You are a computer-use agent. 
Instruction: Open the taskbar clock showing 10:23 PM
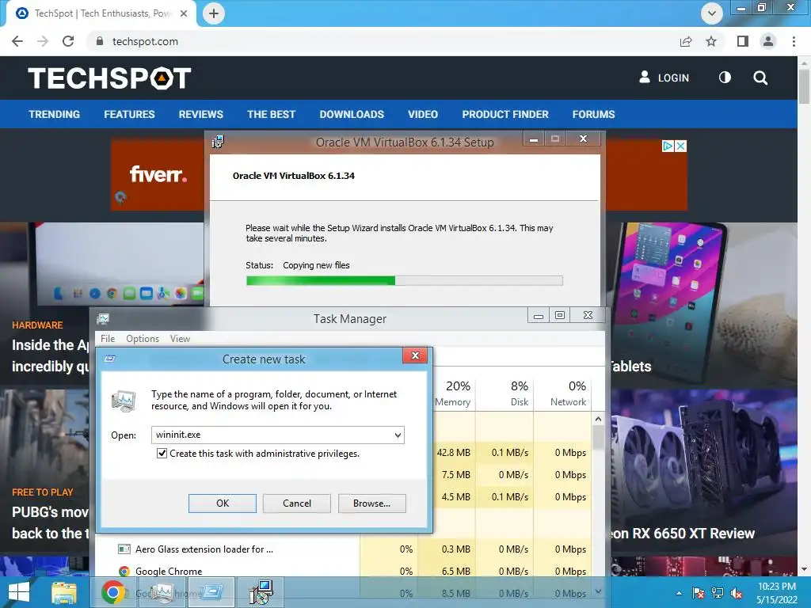[x=777, y=593]
